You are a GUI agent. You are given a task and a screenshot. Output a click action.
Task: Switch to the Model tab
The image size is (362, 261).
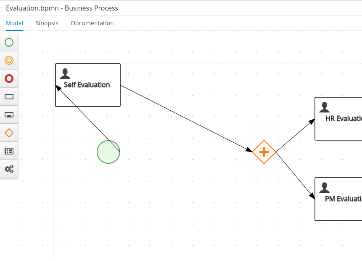point(14,23)
